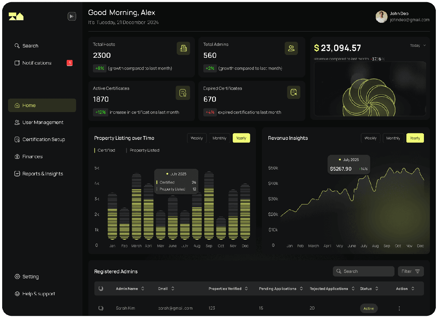Click the Certification Setup icon
438x318 pixels.
coord(17,139)
